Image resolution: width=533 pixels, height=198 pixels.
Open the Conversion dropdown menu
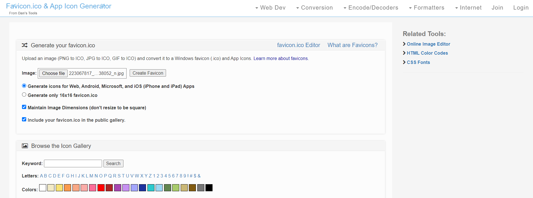pos(314,8)
